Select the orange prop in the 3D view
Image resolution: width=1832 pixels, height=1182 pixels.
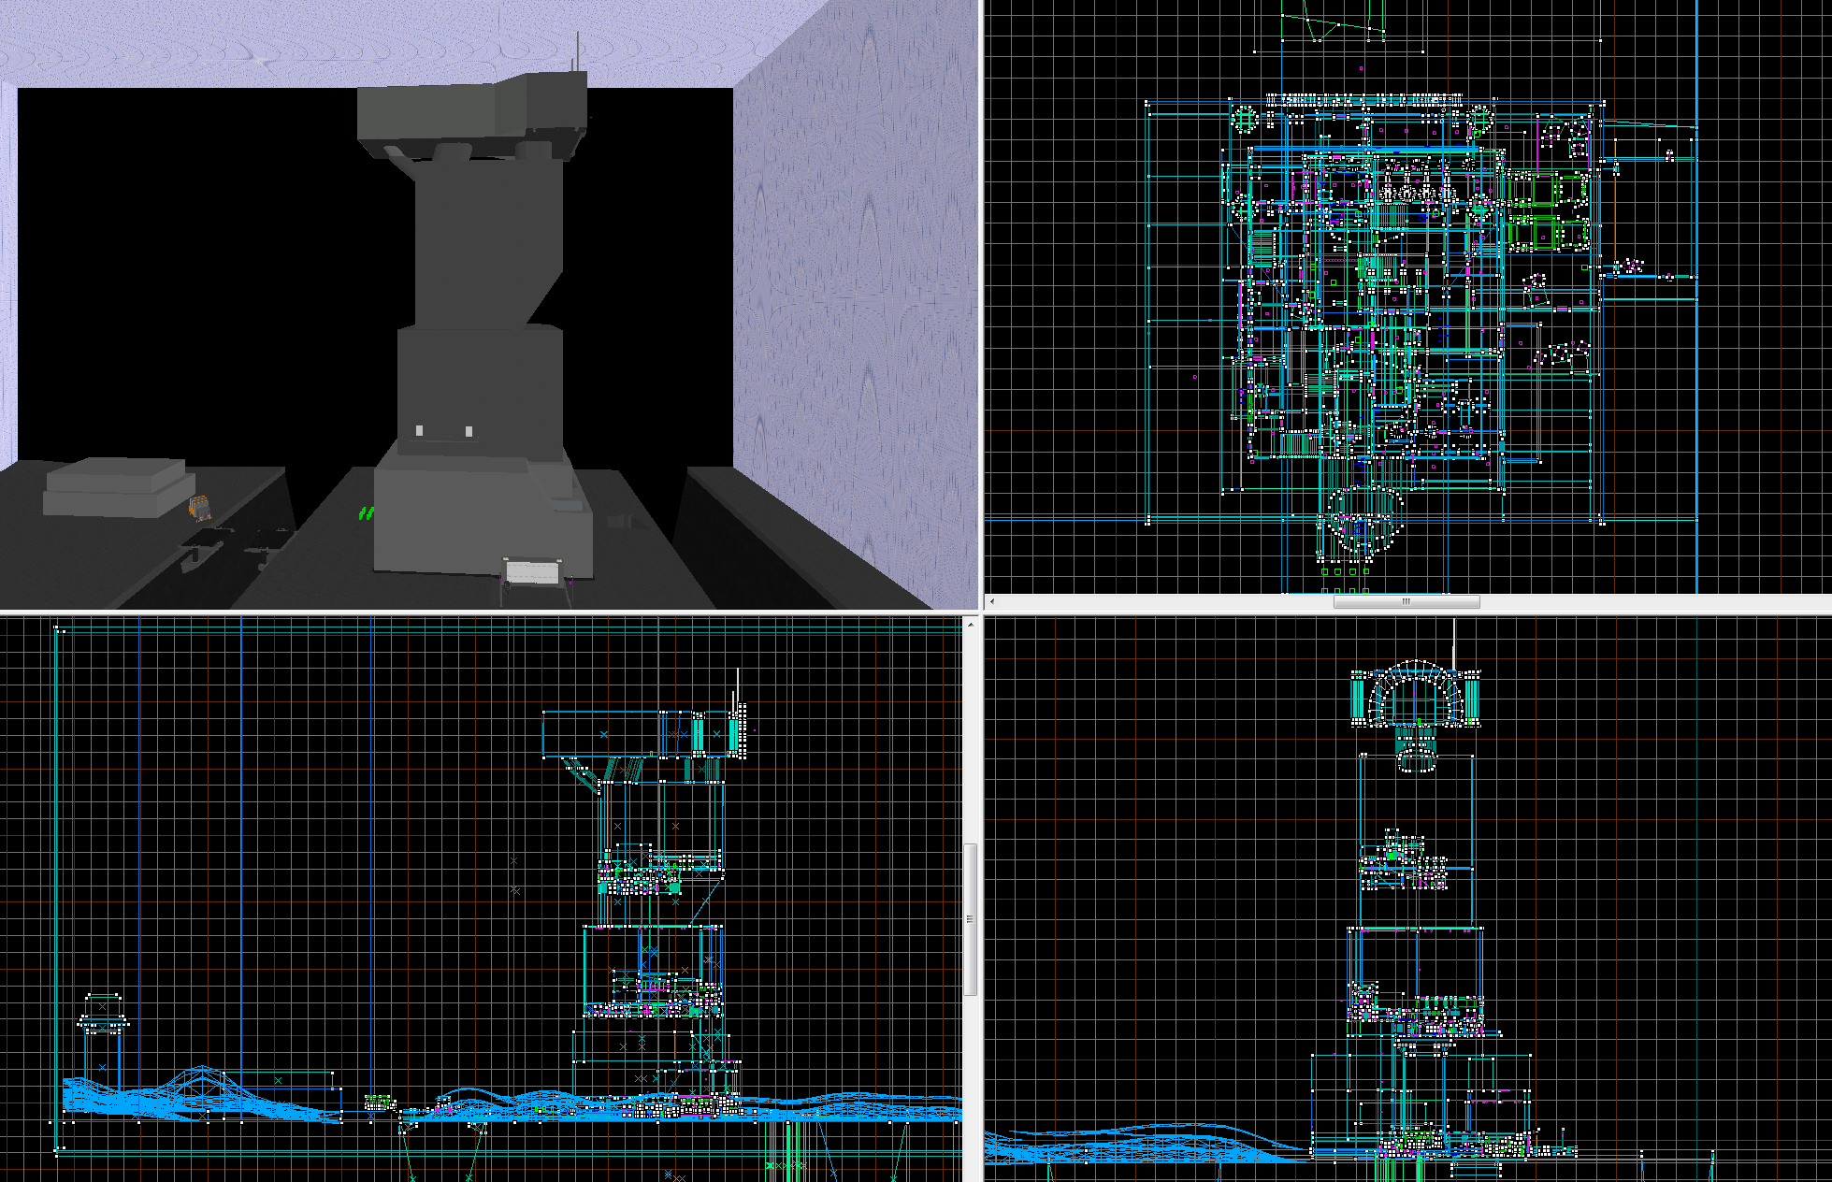199,509
